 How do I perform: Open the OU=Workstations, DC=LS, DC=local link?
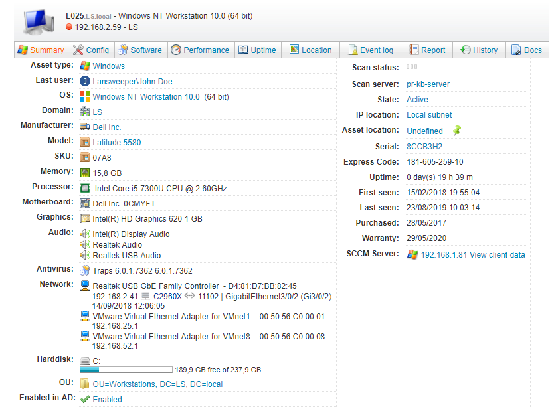pyautogui.click(x=157, y=384)
